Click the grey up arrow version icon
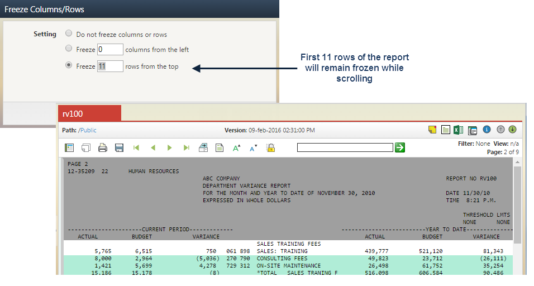Screen dimensions: 534x286 pyautogui.click(x=500, y=130)
